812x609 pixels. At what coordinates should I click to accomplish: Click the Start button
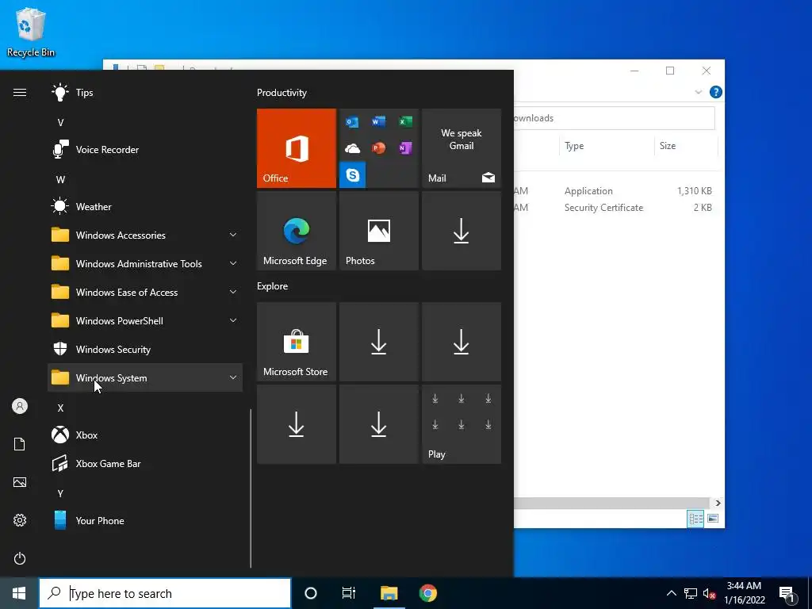pos(19,593)
